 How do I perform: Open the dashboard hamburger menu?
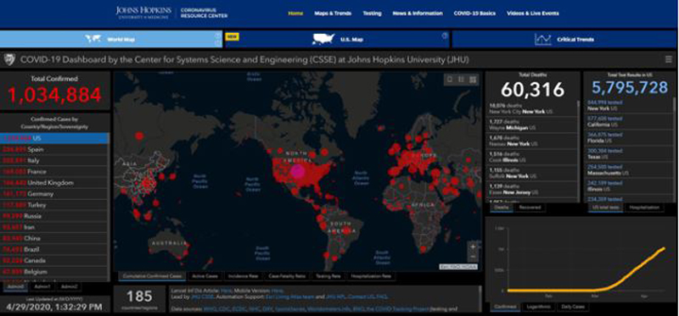(670, 59)
